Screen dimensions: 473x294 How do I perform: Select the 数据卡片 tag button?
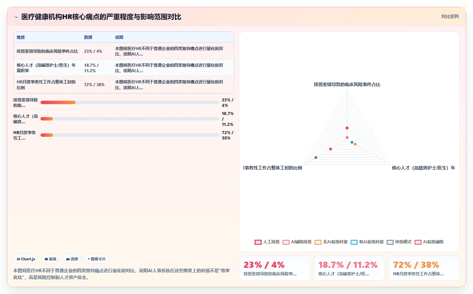point(97,259)
